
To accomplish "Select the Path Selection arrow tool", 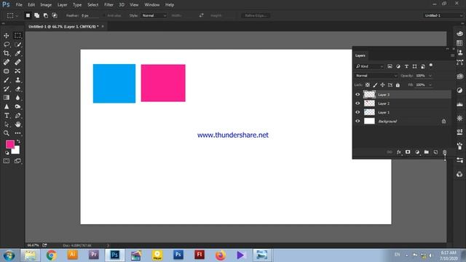I will (7, 124).
